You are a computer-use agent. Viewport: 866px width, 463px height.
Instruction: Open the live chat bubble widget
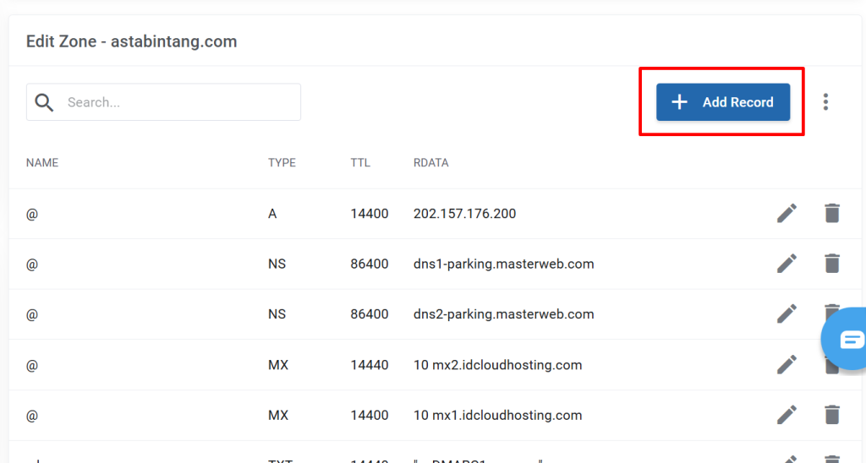click(x=849, y=340)
